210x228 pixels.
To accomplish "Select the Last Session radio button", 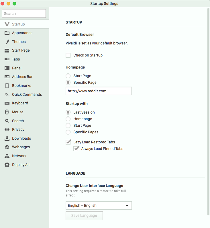I will 68,112.
